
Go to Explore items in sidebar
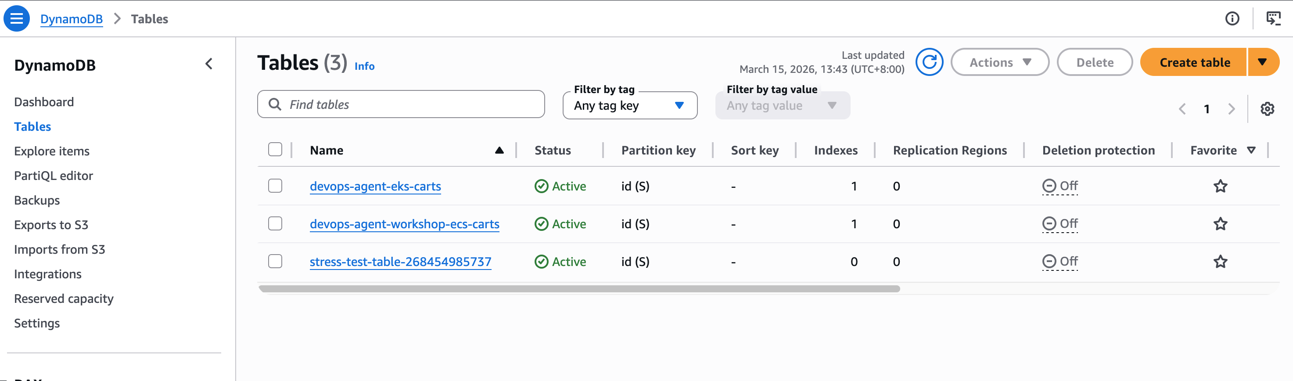coord(52,151)
